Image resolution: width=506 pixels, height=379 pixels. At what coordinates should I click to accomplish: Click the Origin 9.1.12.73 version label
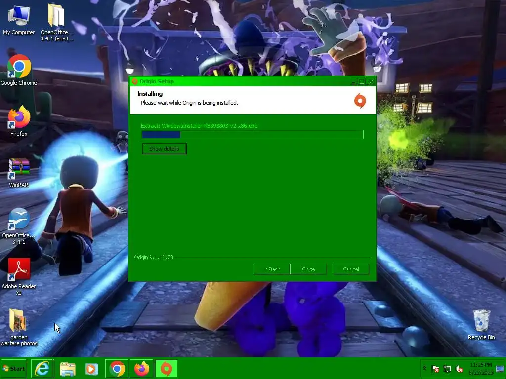pos(154,257)
